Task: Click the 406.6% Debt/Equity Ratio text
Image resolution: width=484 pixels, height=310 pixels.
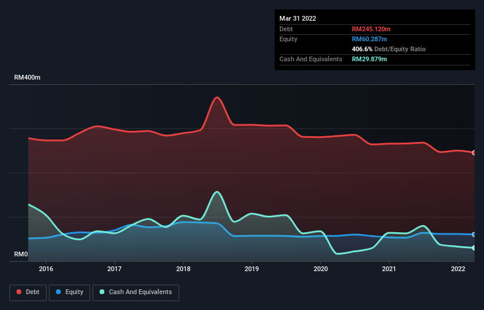Action: point(388,49)
